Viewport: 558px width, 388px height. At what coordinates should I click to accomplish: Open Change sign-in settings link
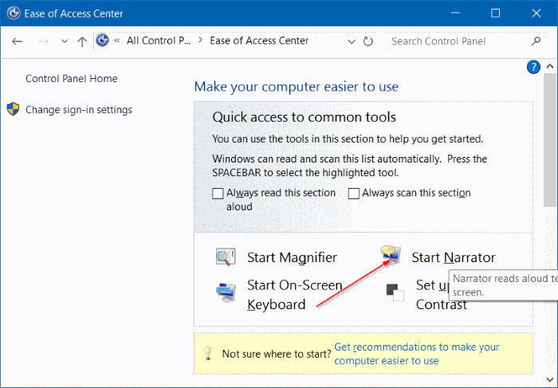(79, 109)
